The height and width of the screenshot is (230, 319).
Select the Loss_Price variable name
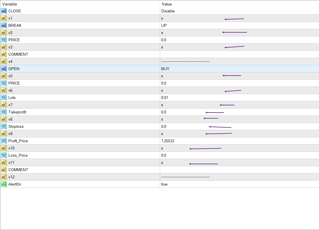click(18, 155)
